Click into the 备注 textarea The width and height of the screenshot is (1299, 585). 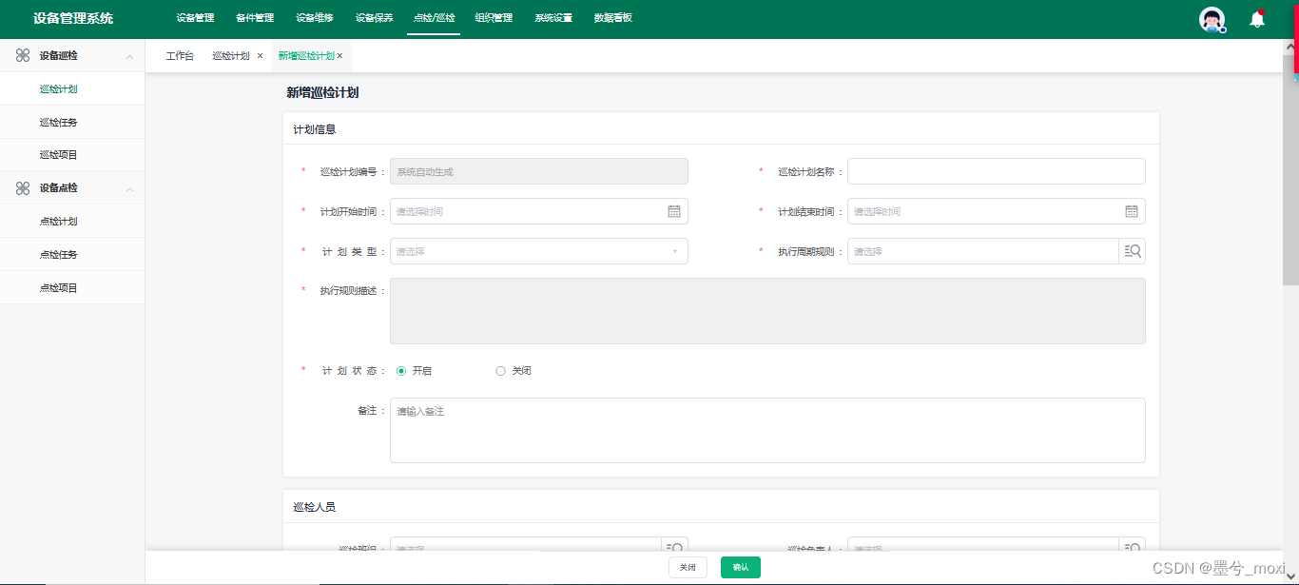tap(767, 430)
